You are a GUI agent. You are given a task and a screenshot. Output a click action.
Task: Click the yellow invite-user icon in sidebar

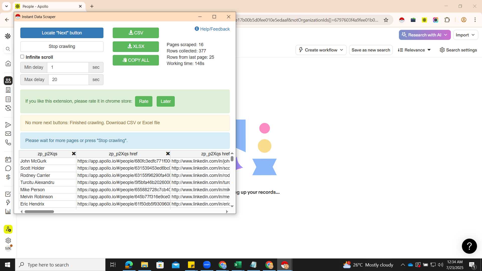click(8, 229)
